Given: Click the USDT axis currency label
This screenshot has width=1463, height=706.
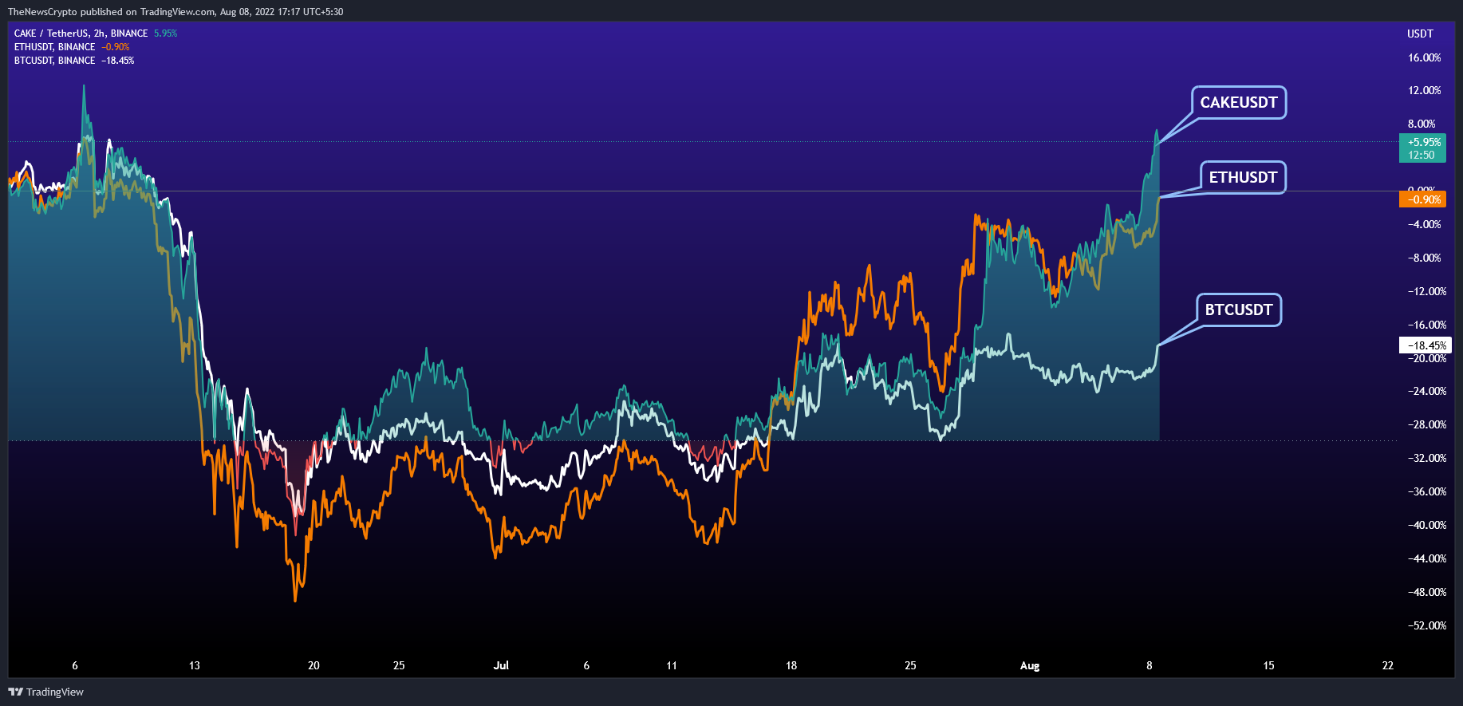Looking at the screenshot, I should (1420, 34).
